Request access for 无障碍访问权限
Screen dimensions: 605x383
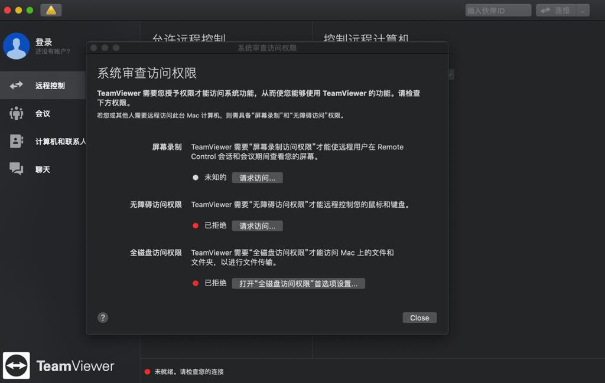click(x=257, y=226)
